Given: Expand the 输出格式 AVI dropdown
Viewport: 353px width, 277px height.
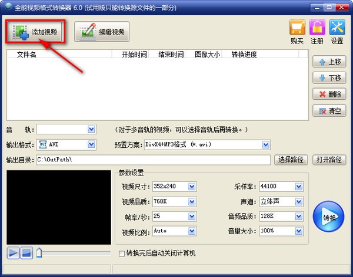Looking at the screenshot, I should click(x=91, y=144).
